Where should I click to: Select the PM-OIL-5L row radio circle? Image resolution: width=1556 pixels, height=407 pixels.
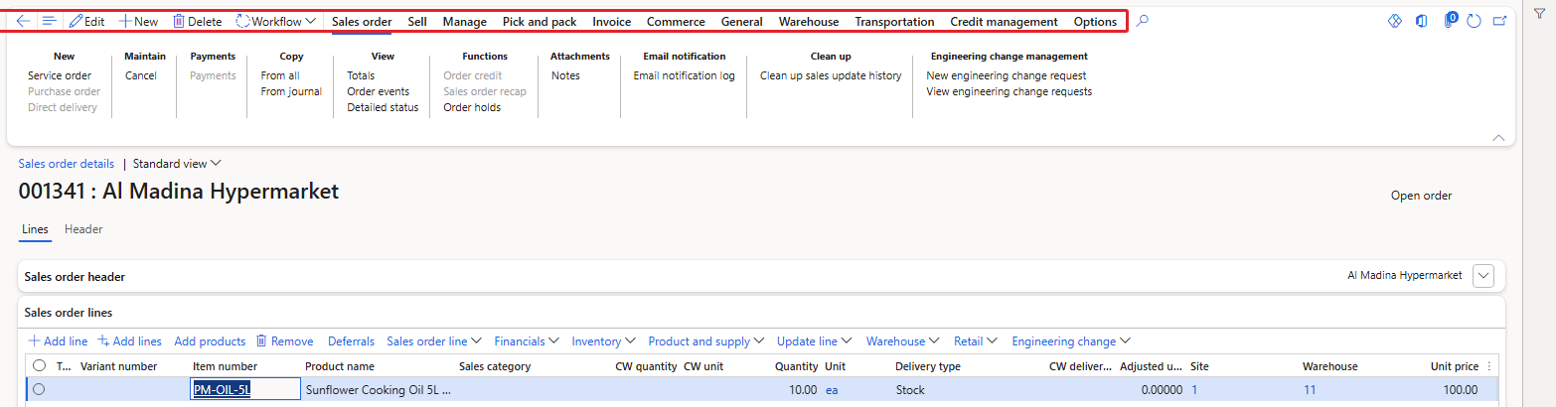[39, 390]
